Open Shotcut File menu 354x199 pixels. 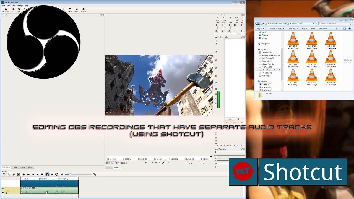(4, 6)
